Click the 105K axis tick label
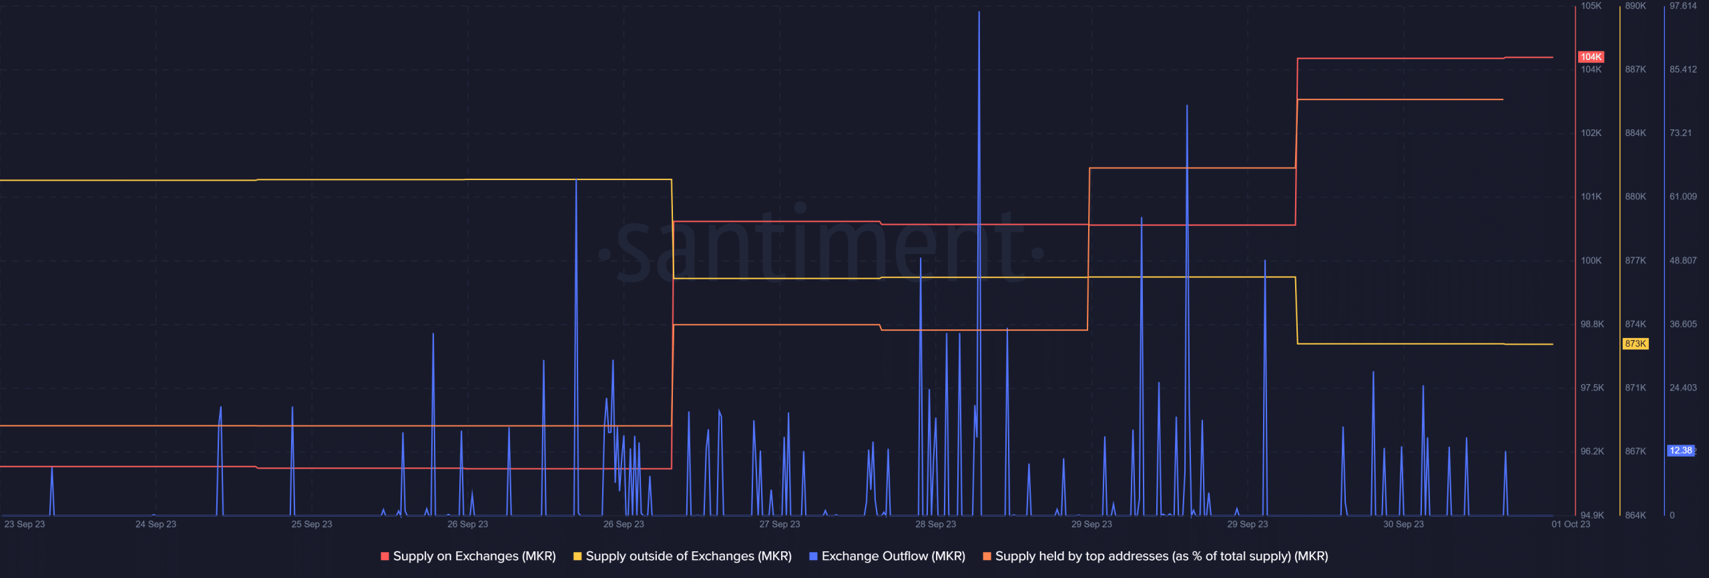The width and height of the screenshot is (1709, 578). [1591, 6]
